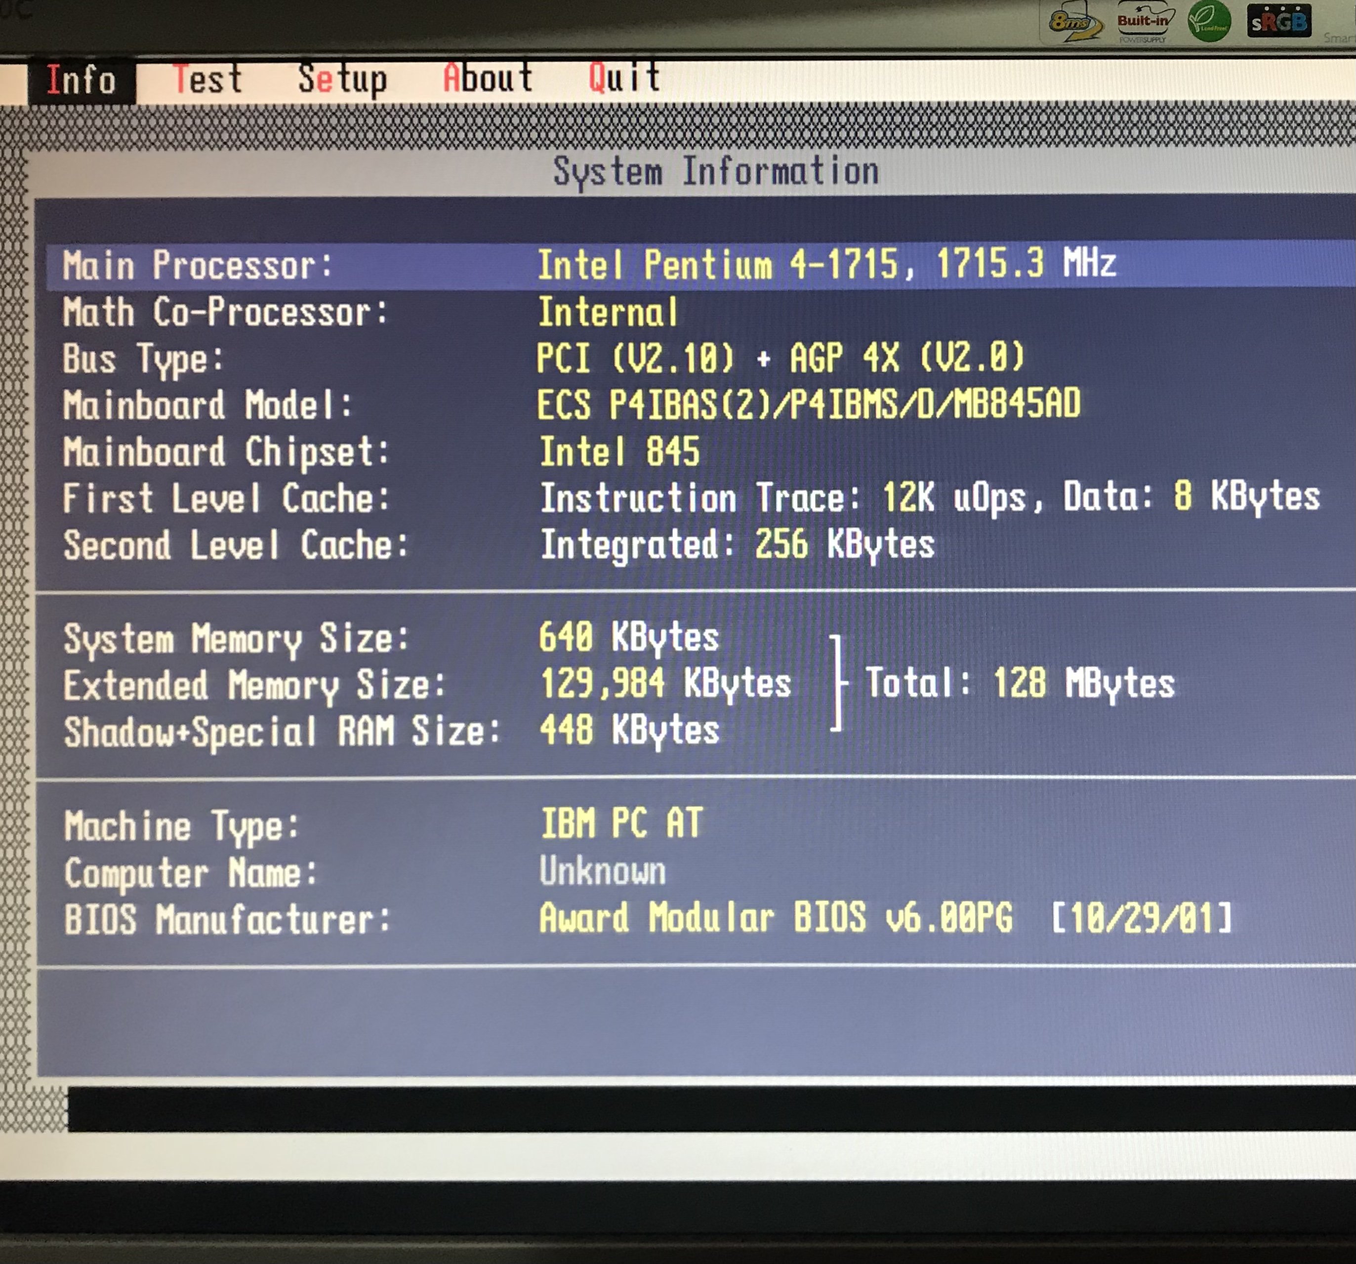Click the System Information title
This screenshot has height=1264, width=1356.
715,171
